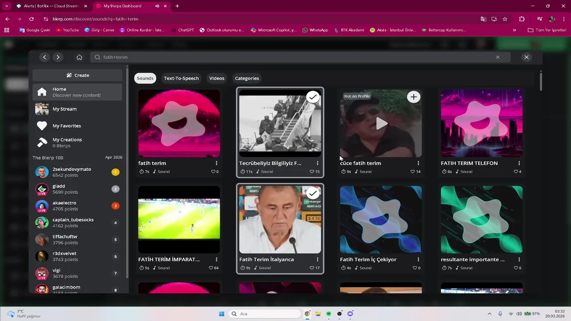Screen dimensions: 571x321
Task: Open the FATIH TERIM TELEFON thumbnail
Action: click(x=481, y=123)
